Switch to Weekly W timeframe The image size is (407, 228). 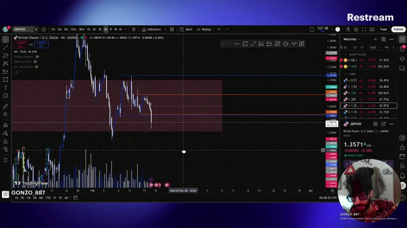[115, 29]
